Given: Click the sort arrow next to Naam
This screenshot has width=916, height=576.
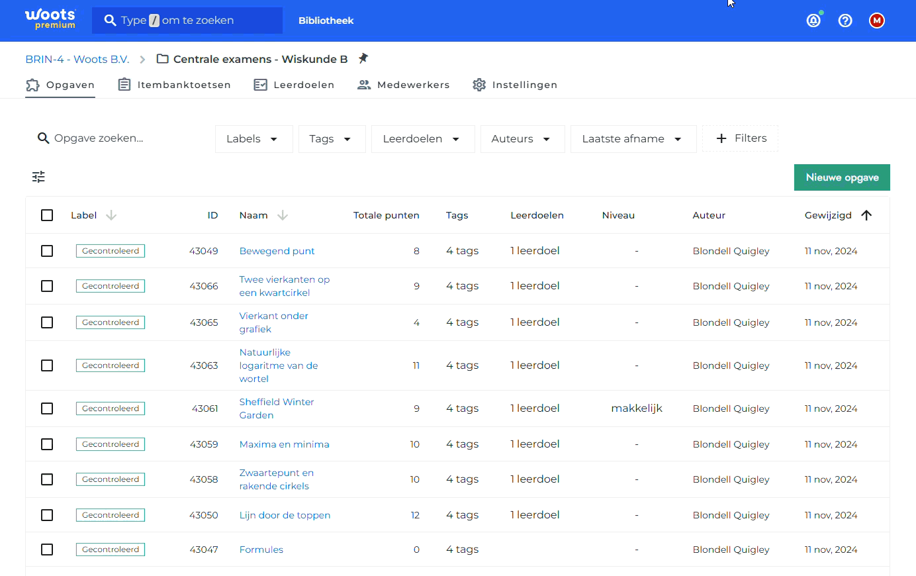Looking at the screenshot, I should coord(283,215).
